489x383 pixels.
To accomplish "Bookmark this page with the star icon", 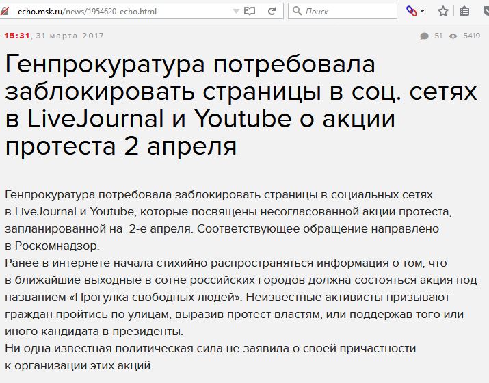I will 443,12.
